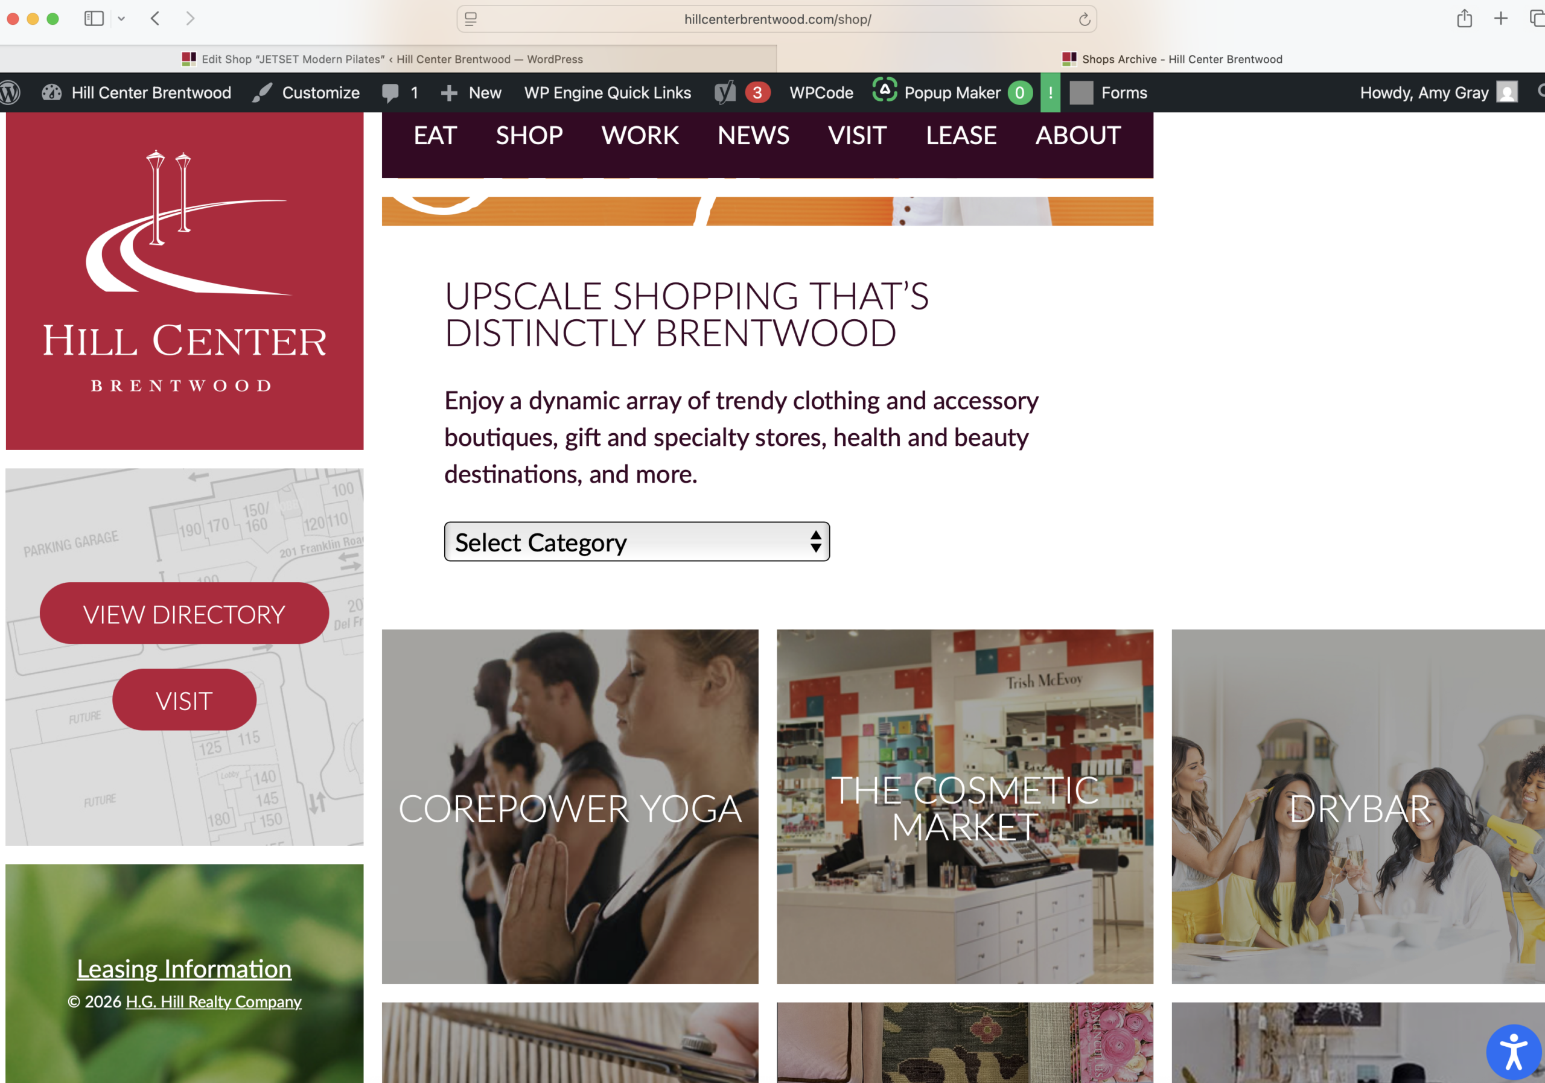Open the Select Category dropdown
The image size is (1545, 1083).
point(637,542)
